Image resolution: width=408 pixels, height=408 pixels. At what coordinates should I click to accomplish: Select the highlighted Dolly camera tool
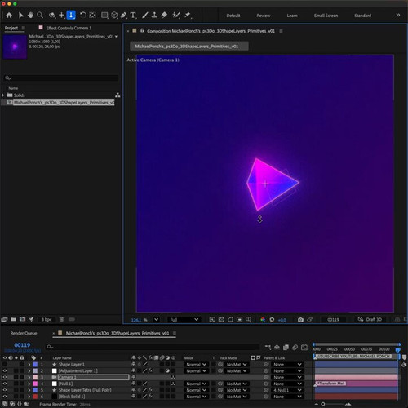71,16
